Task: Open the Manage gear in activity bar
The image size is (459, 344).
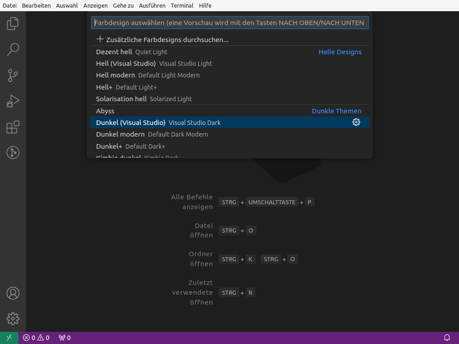Action: pos(13,318)
